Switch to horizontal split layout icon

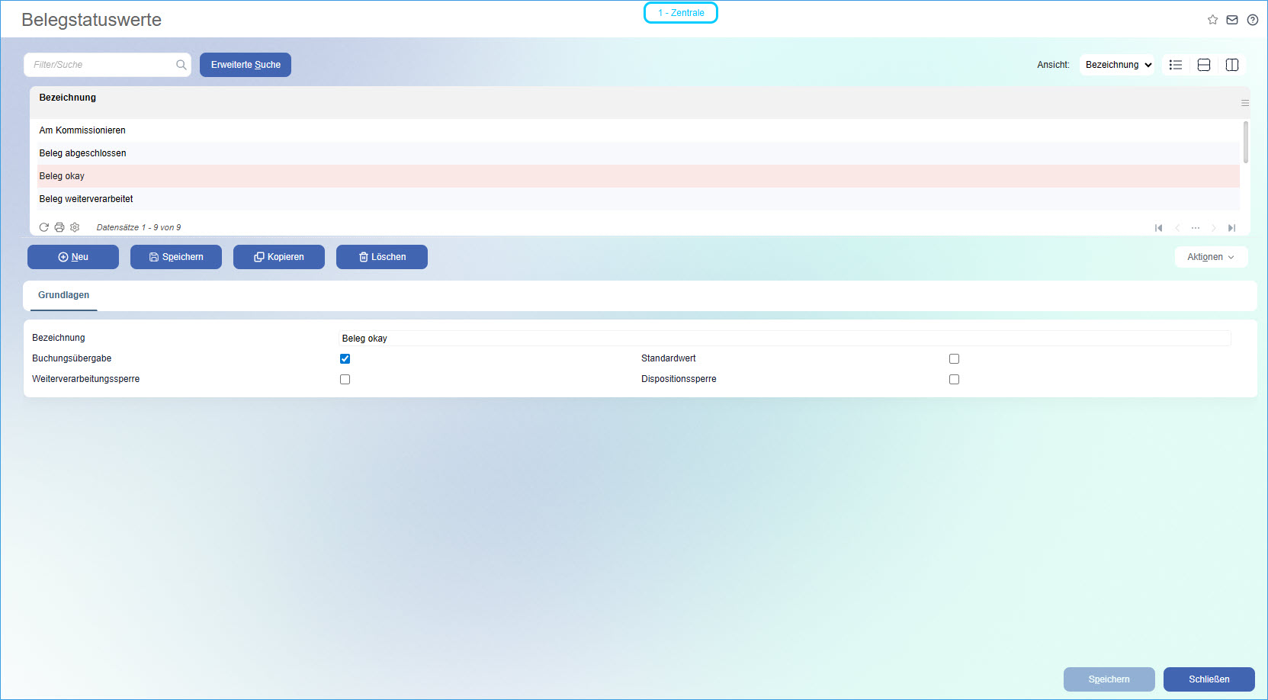coord(1204,65)
